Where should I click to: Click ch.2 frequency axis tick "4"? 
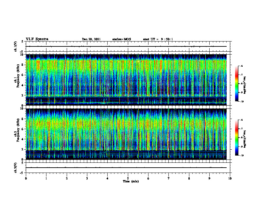(23, 139)
